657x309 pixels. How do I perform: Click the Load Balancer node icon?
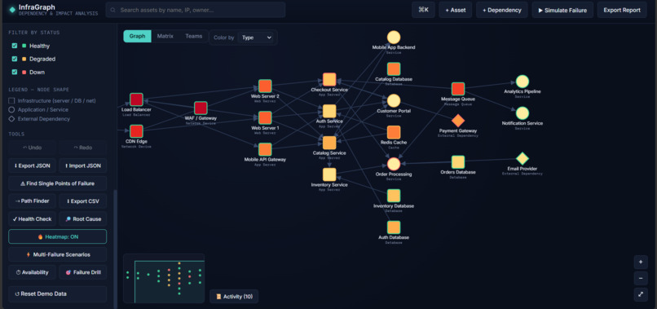click(x=136, y=99)
